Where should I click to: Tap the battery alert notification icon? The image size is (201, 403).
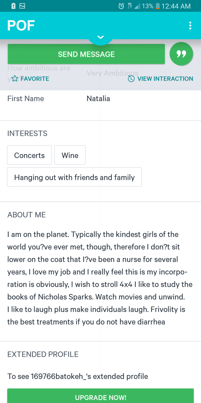click(14, 6)
